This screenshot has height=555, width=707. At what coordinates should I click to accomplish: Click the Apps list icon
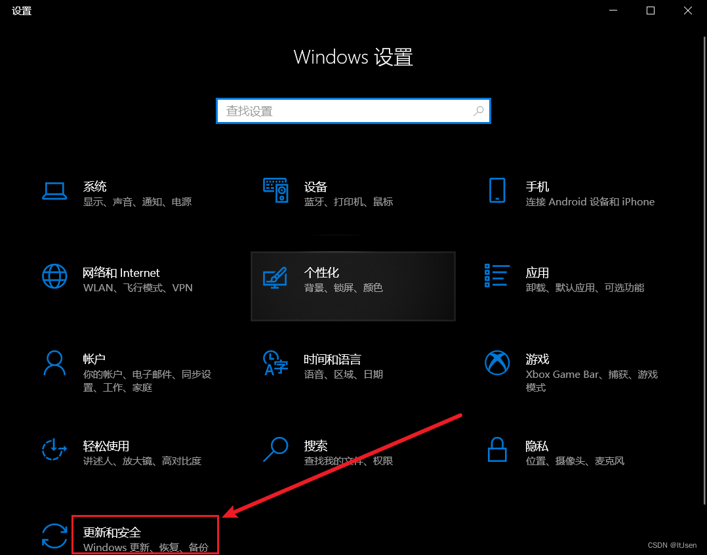click(x=497, y=276)
